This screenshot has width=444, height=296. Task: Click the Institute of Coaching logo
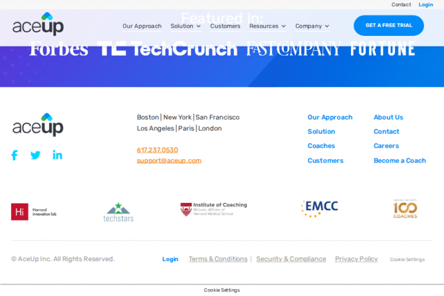point(213,209)
